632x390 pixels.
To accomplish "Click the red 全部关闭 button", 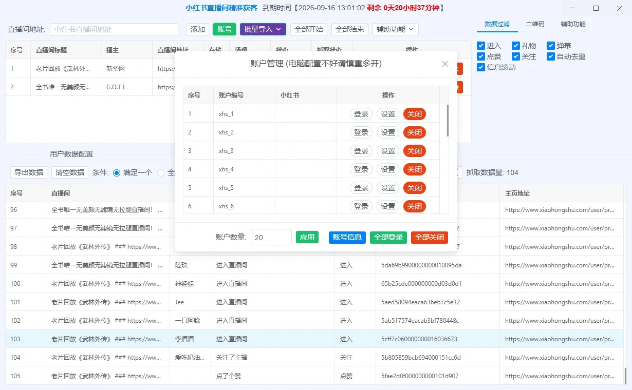I will [430, 237].
